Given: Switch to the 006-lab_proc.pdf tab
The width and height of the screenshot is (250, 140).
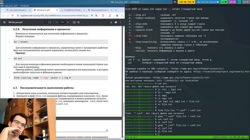Looking at the screenshot, I should pyautogui.click(x=45, y=10).
